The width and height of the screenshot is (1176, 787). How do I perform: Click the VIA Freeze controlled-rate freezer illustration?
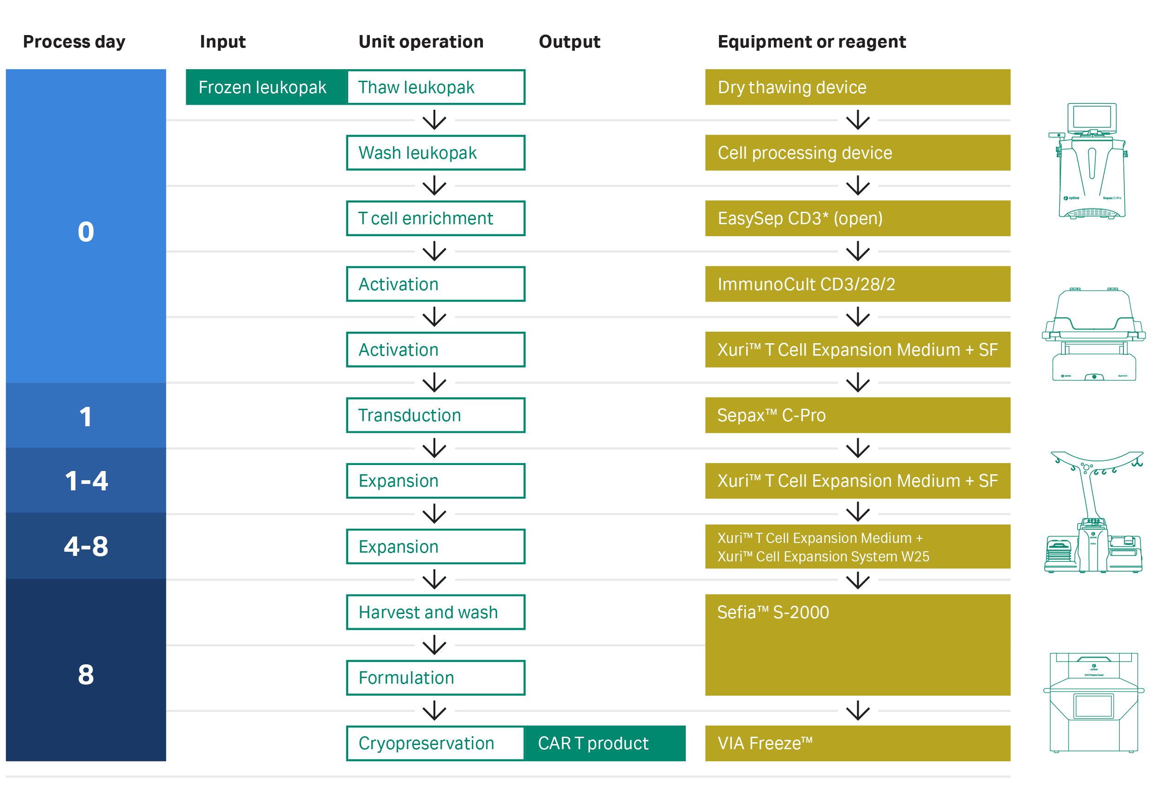point(1094,703)
